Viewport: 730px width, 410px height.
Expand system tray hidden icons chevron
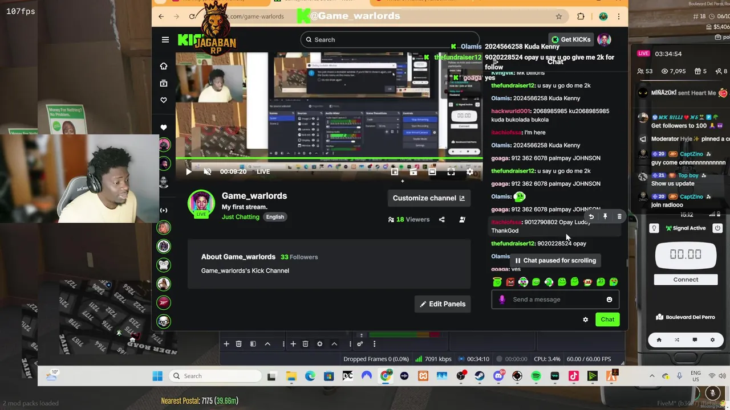(652, 376)
